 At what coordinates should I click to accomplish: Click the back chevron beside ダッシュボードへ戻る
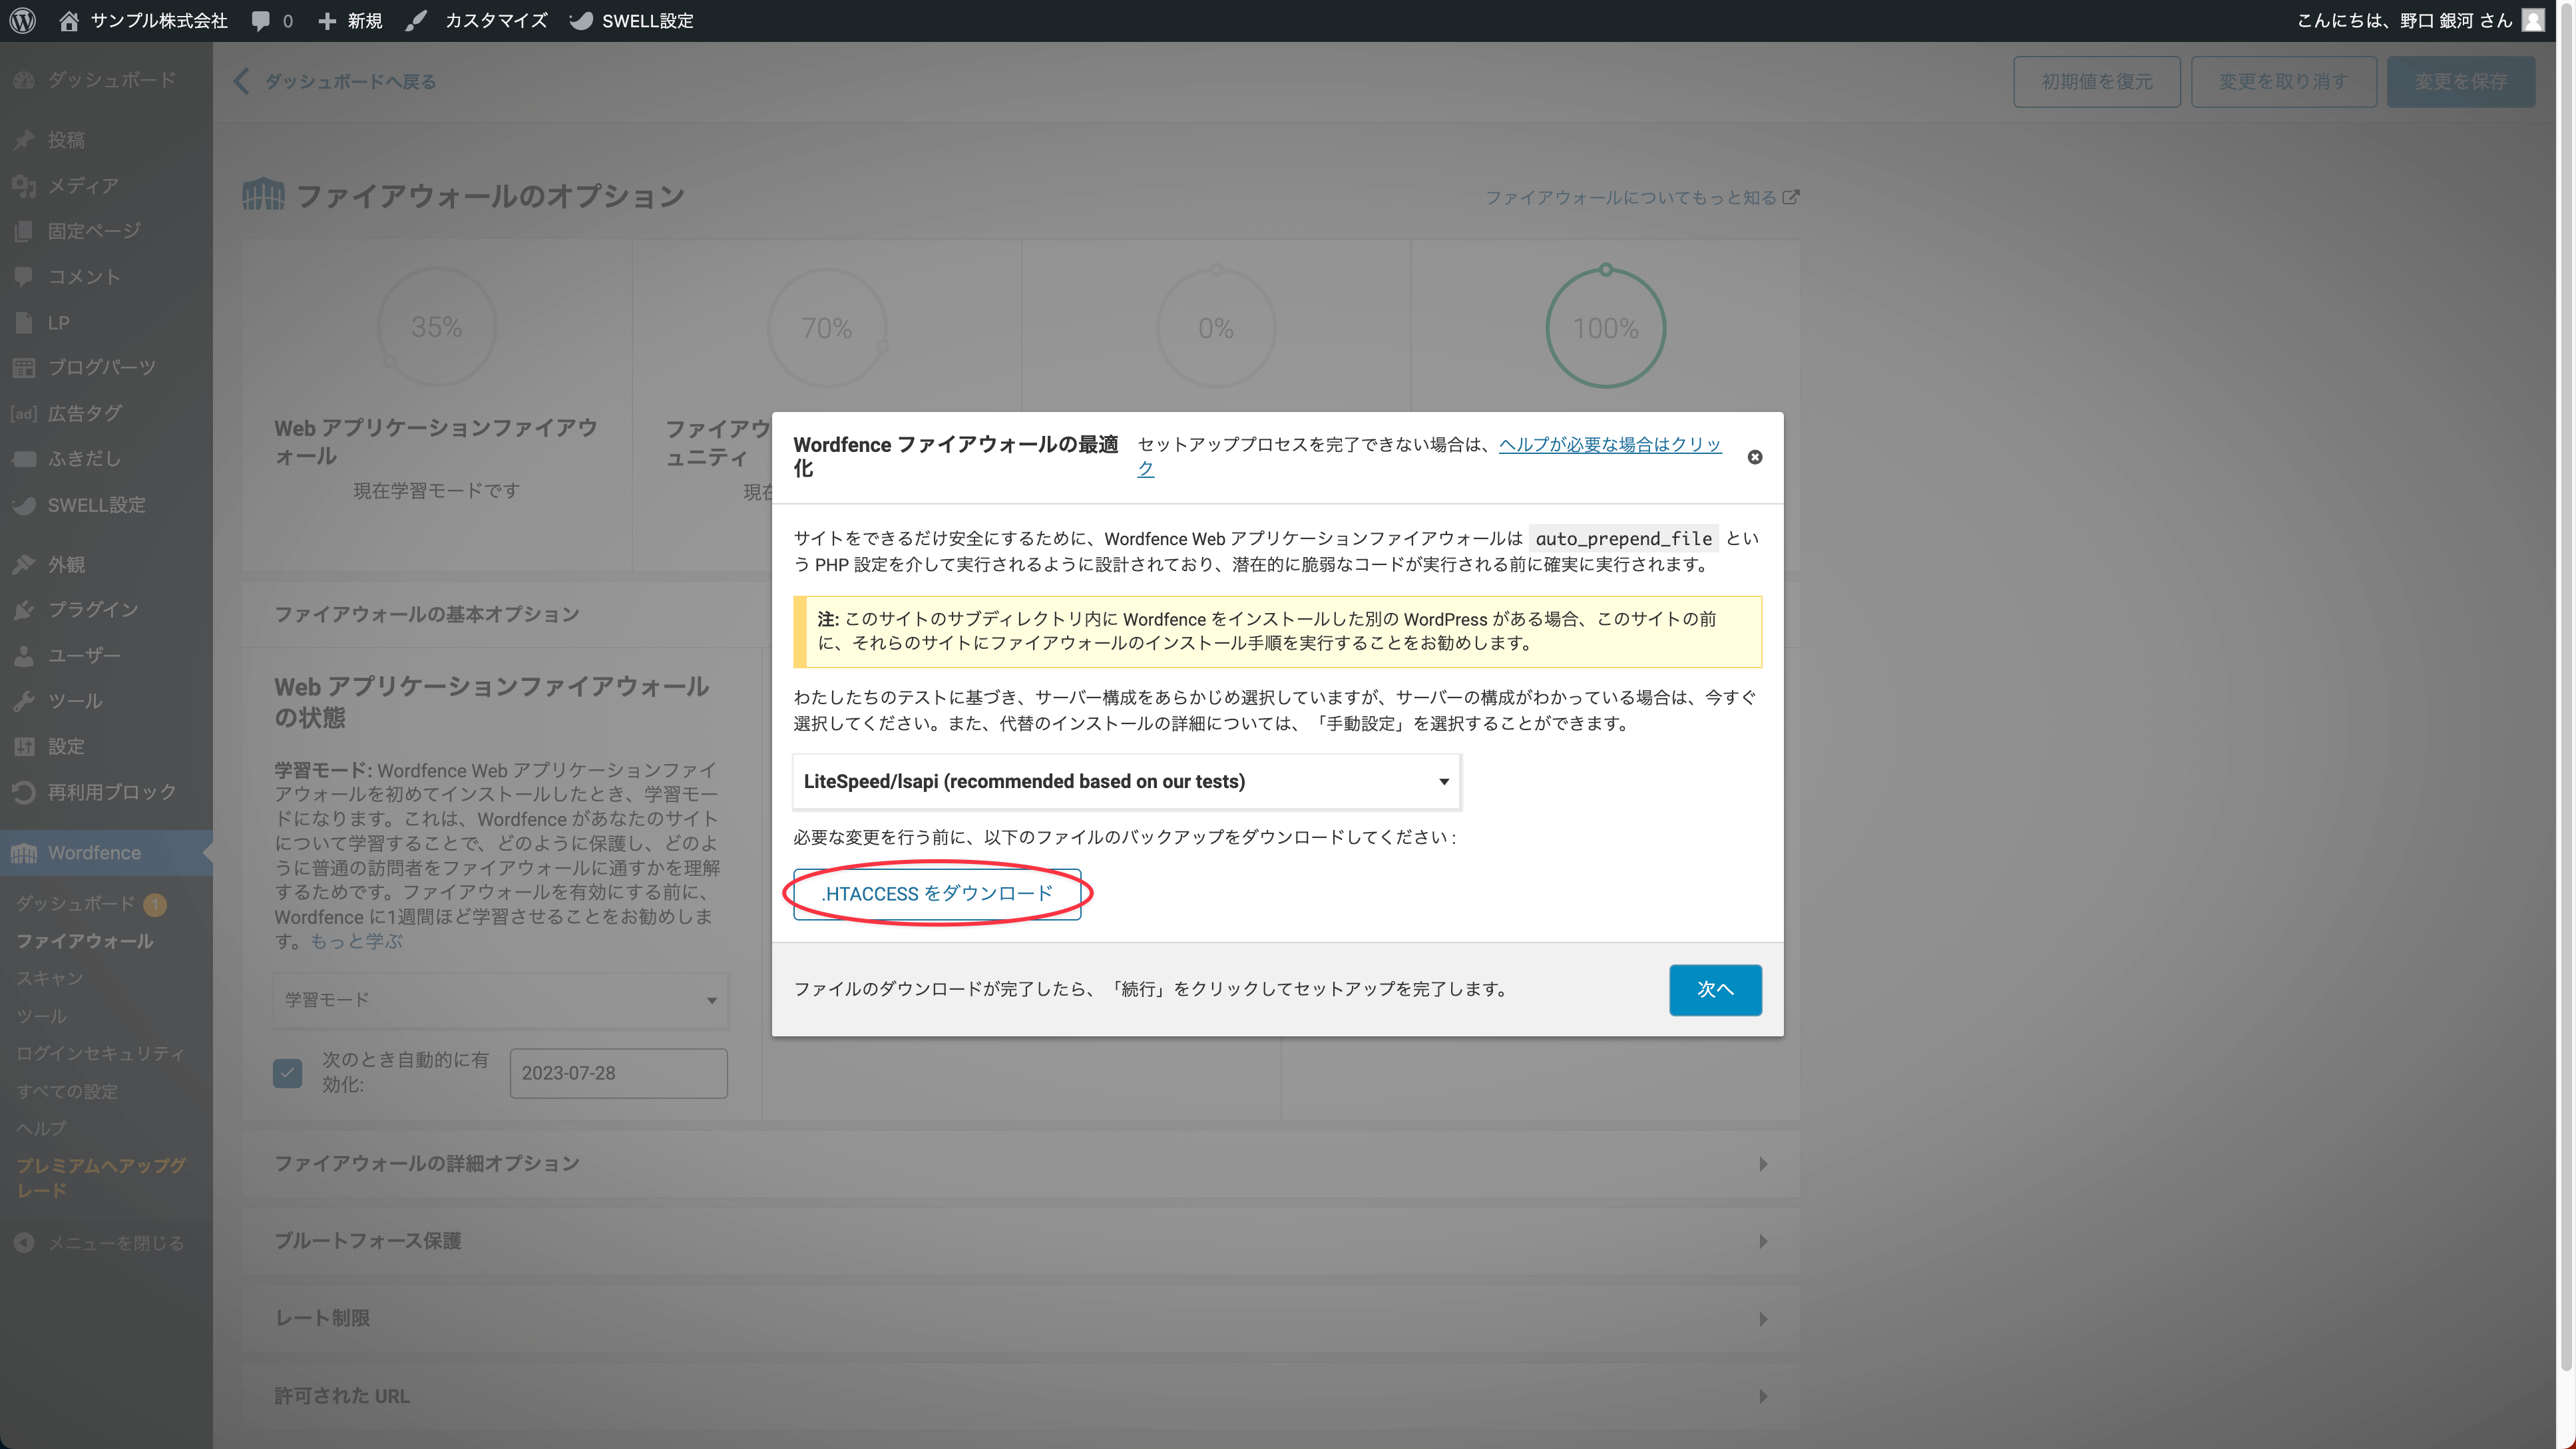pyautogui.click(x=241, y=81)
